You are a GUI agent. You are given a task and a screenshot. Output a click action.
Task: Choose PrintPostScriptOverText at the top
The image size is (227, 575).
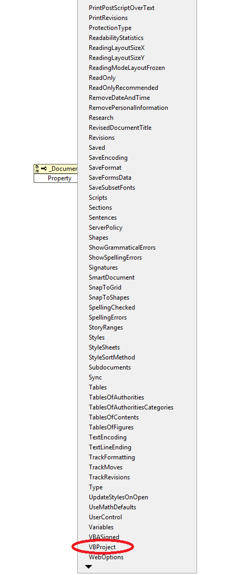pyautogui.click(x=122, y=8)
